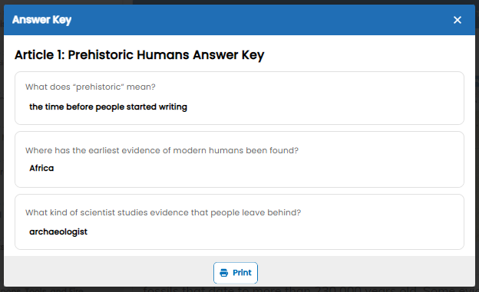Click background article text about fossils below dialog
Viewport: 479px width, 292px height.
309,289
